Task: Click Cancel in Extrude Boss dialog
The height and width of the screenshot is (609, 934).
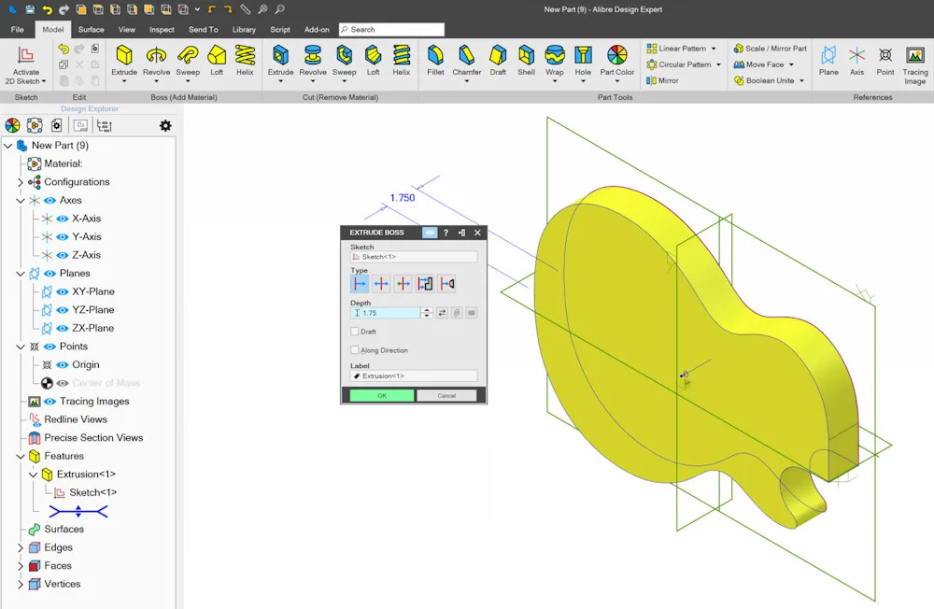Action: 446,396
